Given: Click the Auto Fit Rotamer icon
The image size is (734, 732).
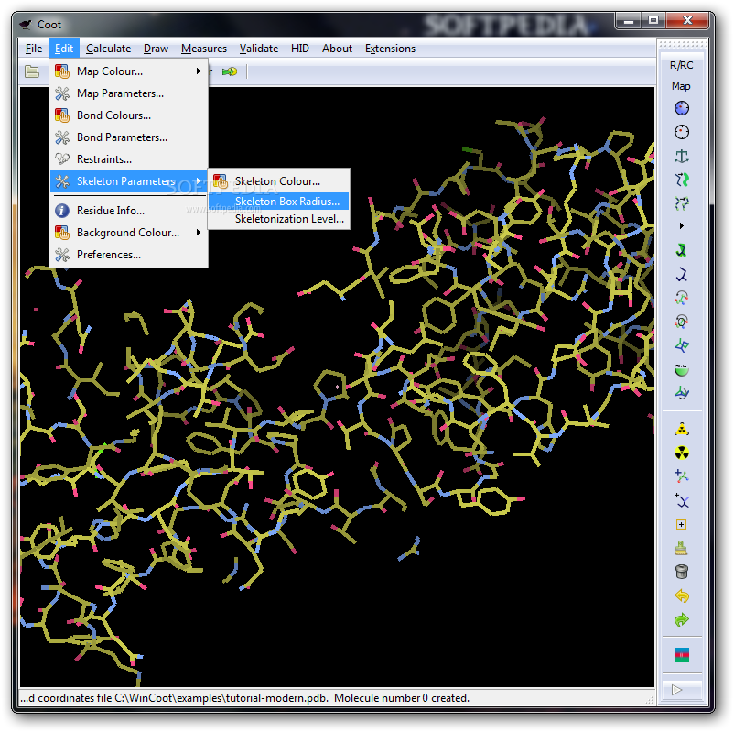Looking at the screenshot, I should point(682,250).
